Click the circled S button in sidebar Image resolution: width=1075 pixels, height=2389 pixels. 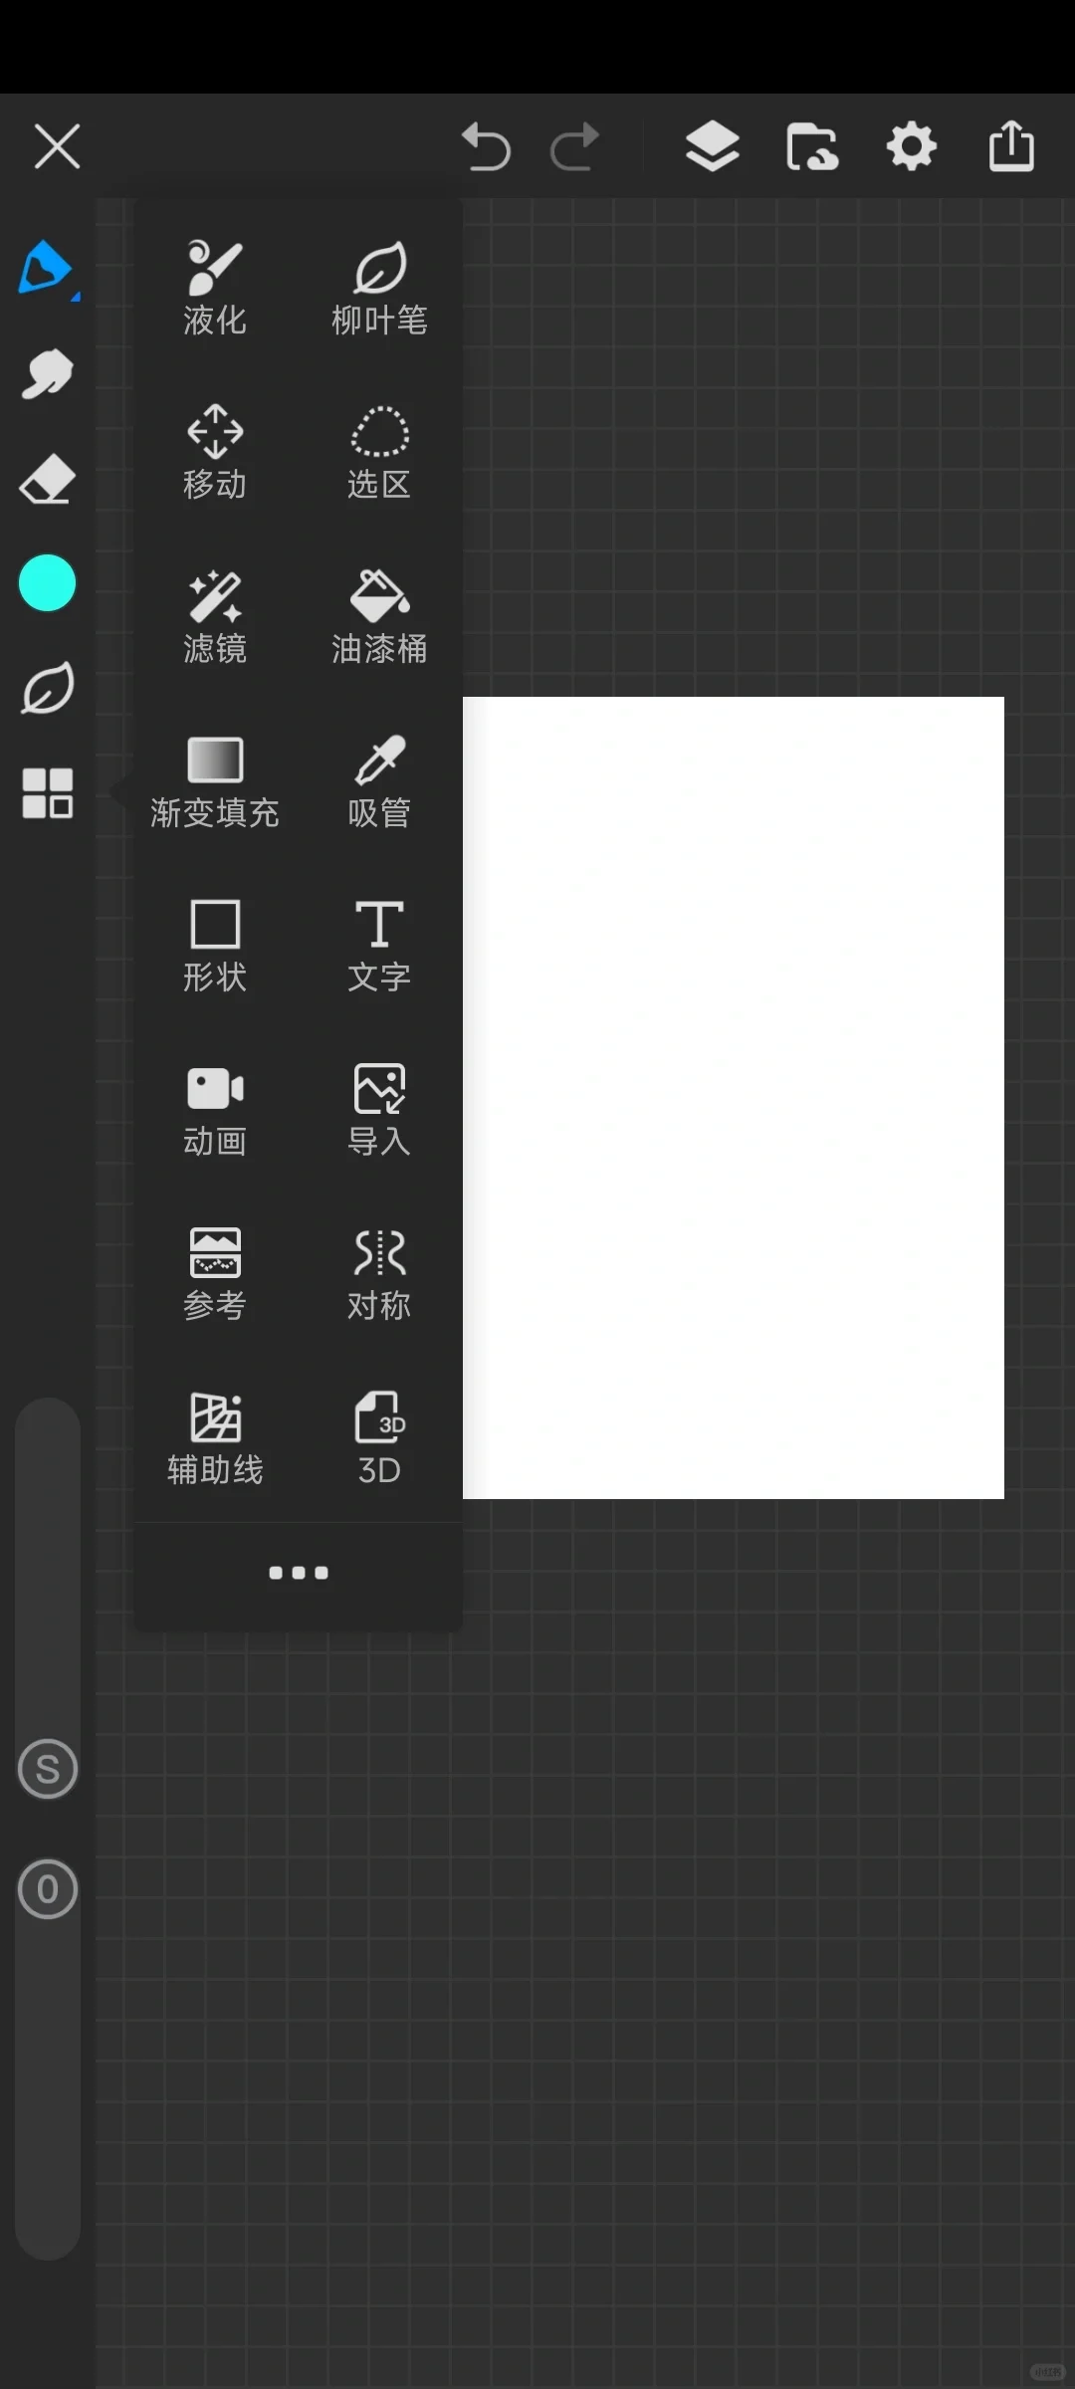coord(47,1769)
